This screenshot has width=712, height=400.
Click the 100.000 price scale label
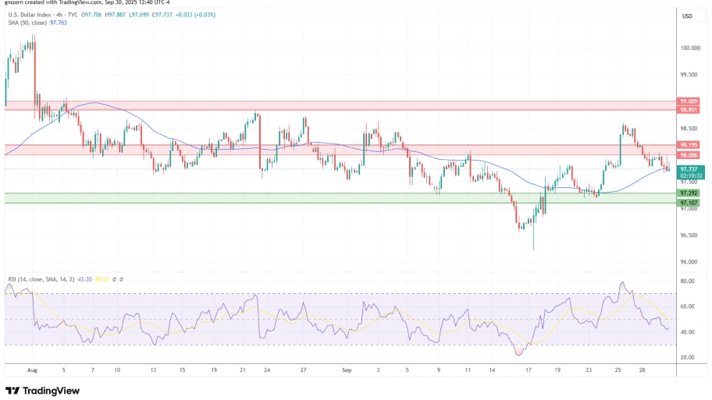(x=689, y=48)
